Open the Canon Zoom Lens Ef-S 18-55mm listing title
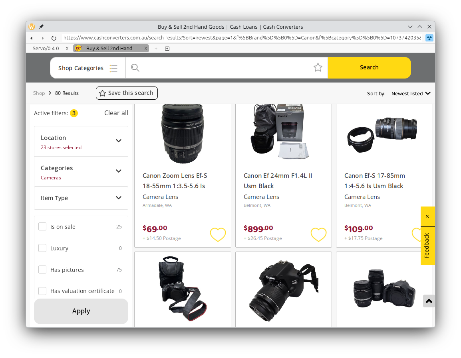Screen dimensions: 461x358 coord(175,181)
